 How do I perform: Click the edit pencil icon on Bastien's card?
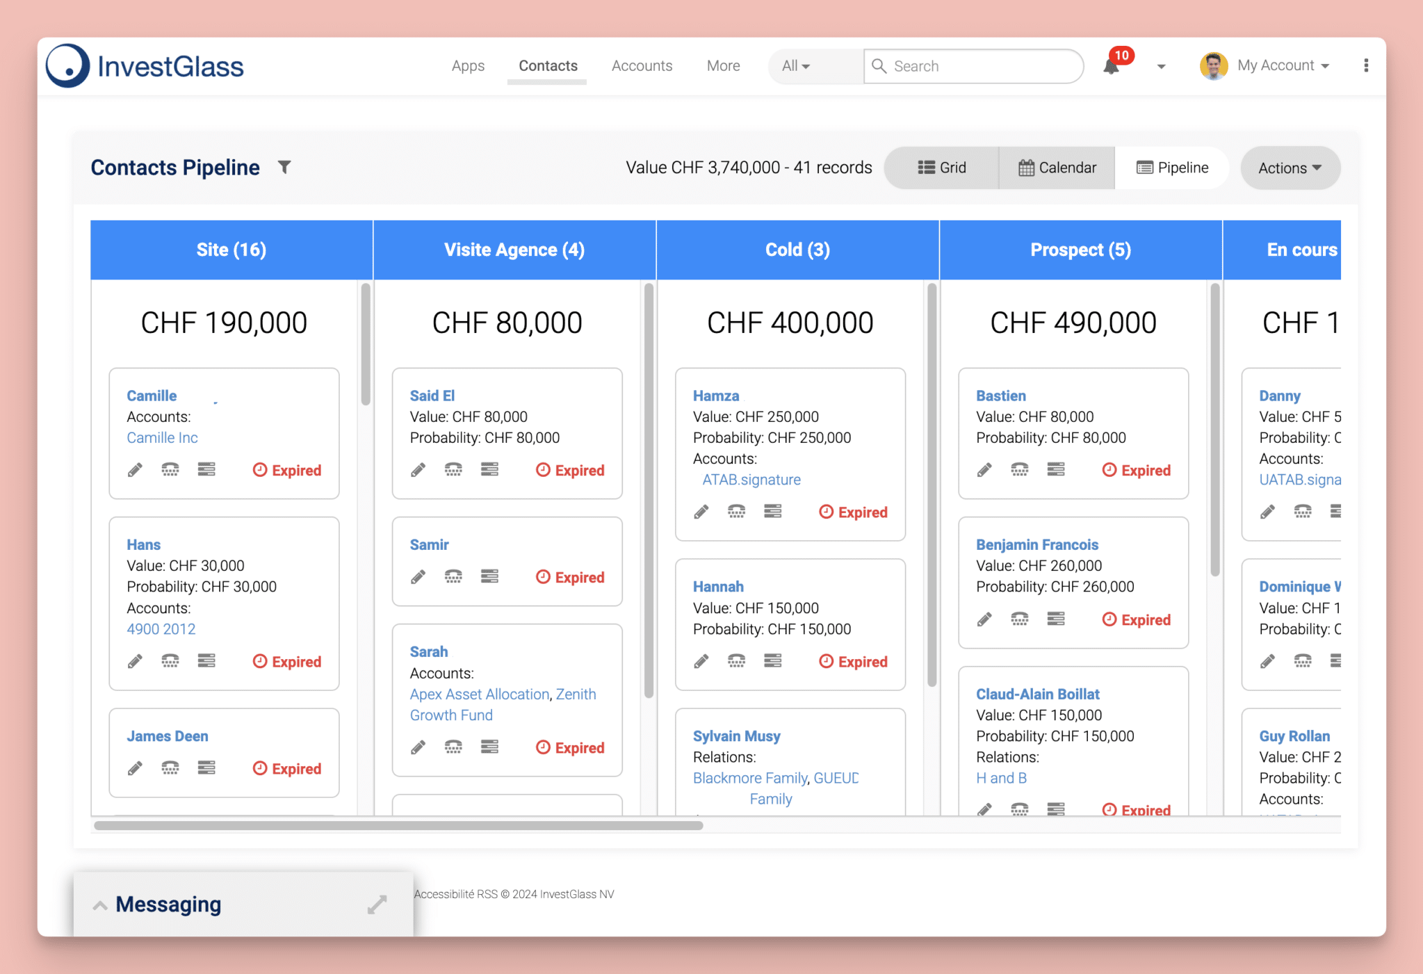pyautogui.click(x=984, y=469)
